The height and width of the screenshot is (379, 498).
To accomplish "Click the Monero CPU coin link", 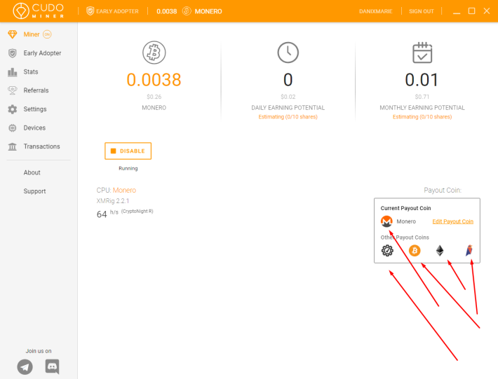I will point(124,190).
